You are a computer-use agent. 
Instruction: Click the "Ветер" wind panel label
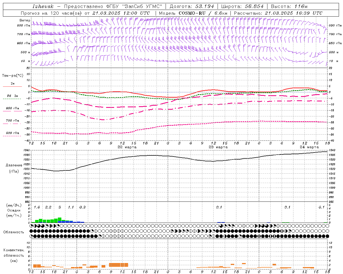point(25,20)
